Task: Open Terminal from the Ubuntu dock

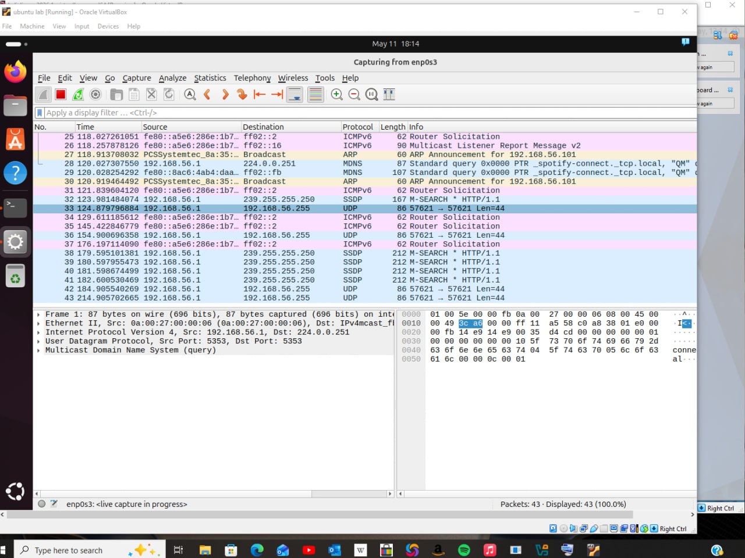Action: [16, 208]
